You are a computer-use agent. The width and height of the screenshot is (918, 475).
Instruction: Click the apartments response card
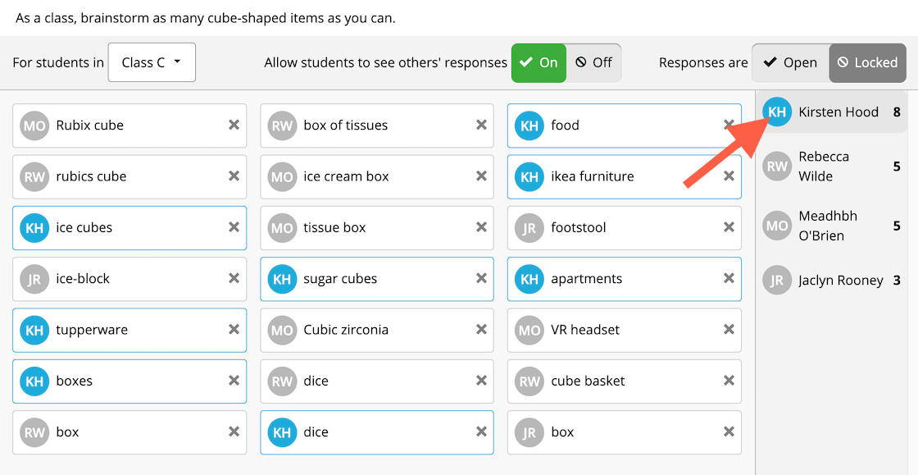click(x=624, y=279)
